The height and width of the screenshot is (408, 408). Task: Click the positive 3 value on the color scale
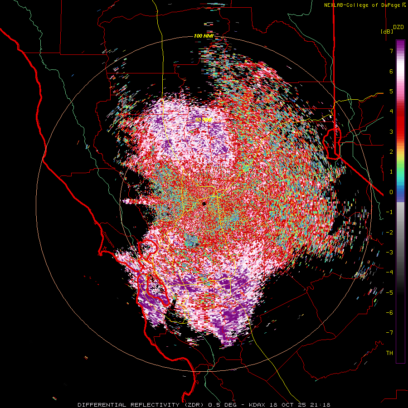(x=391, y=131)
